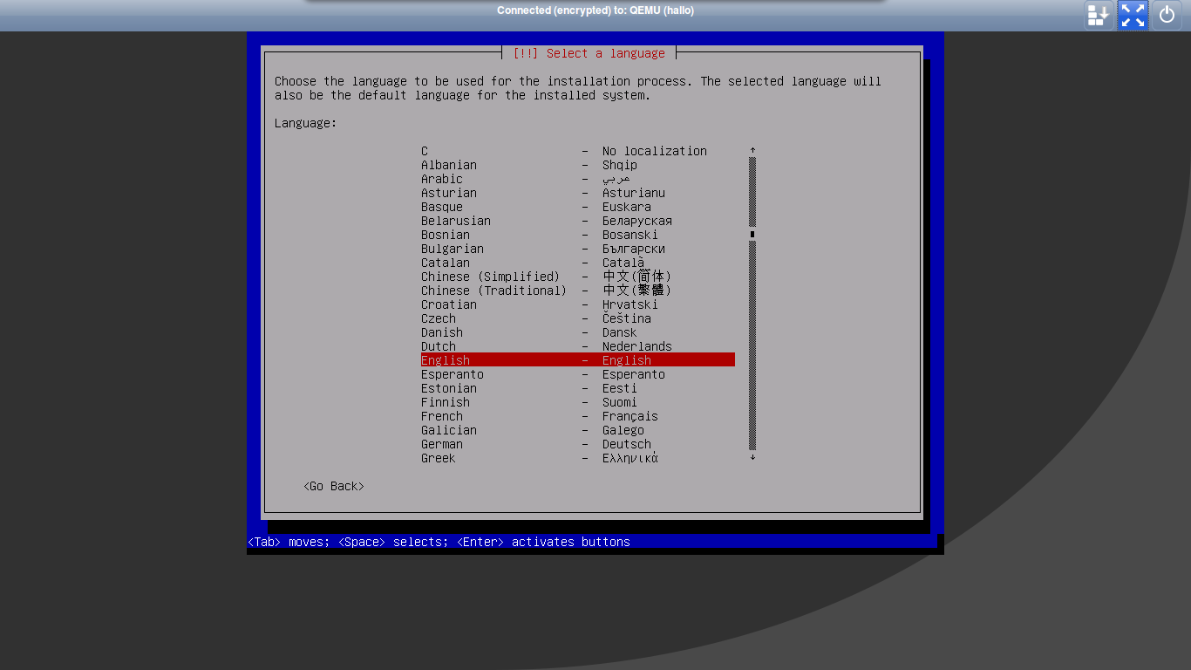Select Estonian language entry
Image resolution: width=1191 pixels, height=670 pixels.
pos(578,388)
